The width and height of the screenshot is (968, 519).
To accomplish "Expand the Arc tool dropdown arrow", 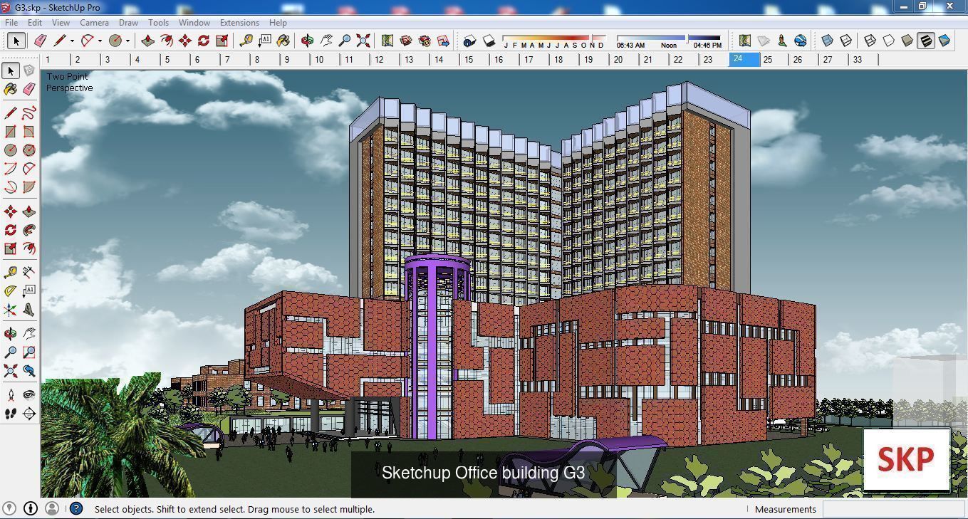I will [x=100, y=41].
